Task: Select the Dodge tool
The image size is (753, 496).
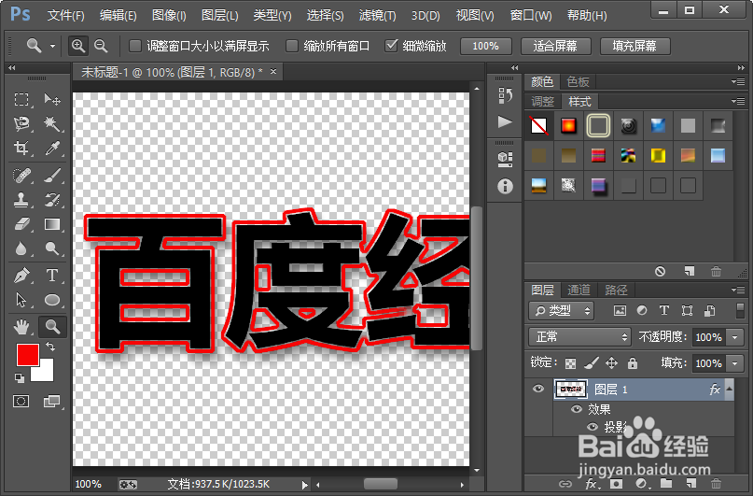Action: point(52,248)
